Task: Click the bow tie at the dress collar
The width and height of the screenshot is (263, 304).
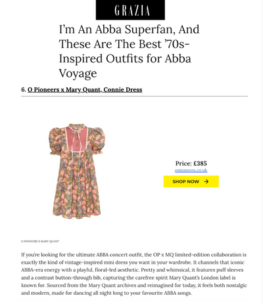Action: [x=76, y=131]
